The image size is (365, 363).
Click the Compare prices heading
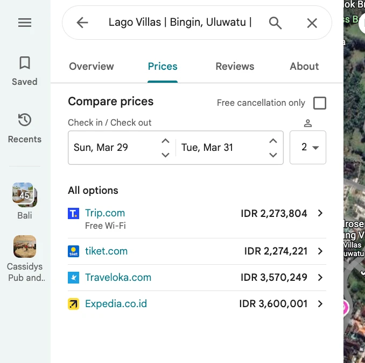click(x=111, y=101)
